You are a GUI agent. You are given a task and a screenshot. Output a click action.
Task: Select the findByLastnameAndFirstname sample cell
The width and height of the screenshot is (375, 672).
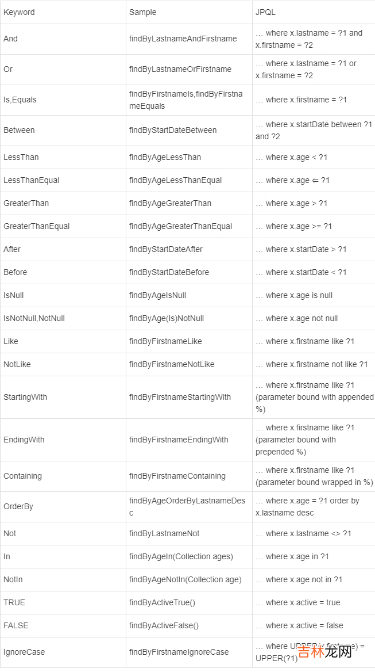(x=183, y=39)
